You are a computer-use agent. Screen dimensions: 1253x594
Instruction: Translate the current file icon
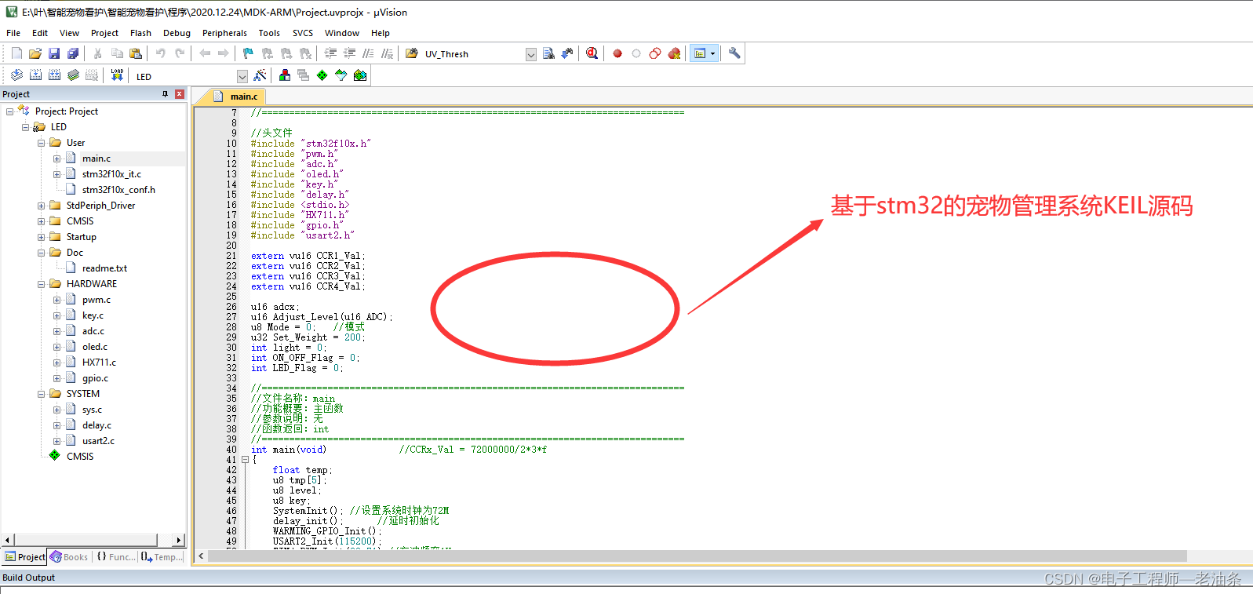coord(16,75)
